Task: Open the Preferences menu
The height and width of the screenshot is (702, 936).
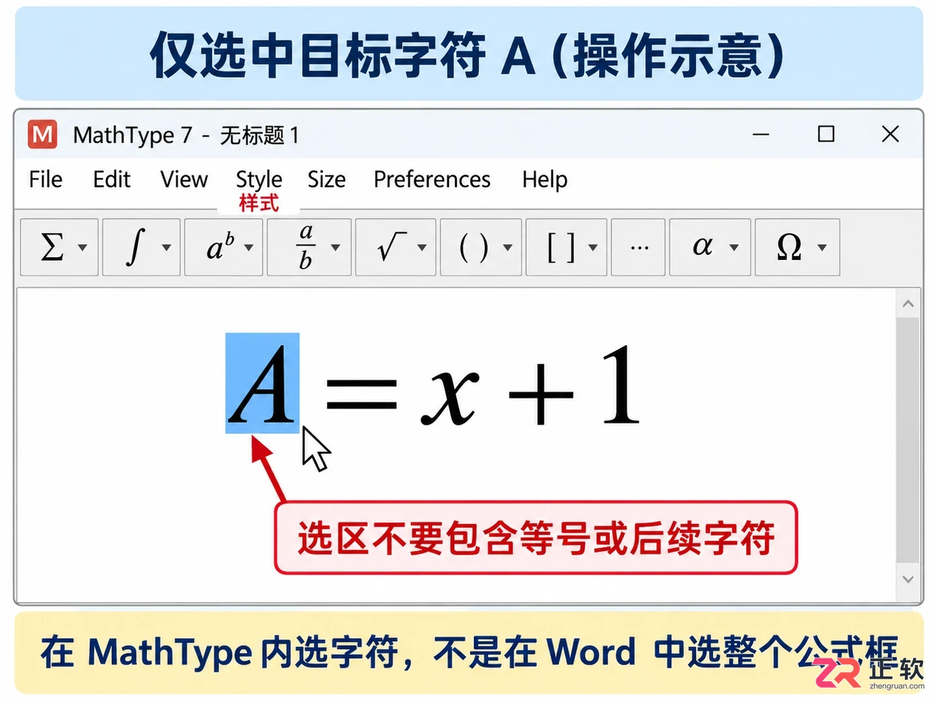Action: [x=432, y=179]
